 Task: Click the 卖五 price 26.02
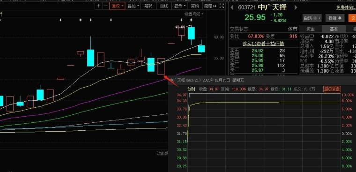pos(258,51)
